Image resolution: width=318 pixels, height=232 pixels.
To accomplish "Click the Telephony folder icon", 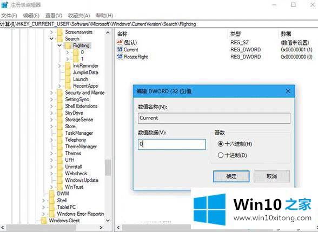I will tap(60, 140).
